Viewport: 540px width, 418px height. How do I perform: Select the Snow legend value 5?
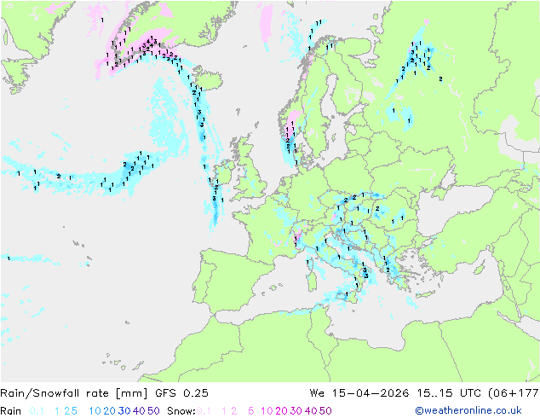(x=251, y=411)
